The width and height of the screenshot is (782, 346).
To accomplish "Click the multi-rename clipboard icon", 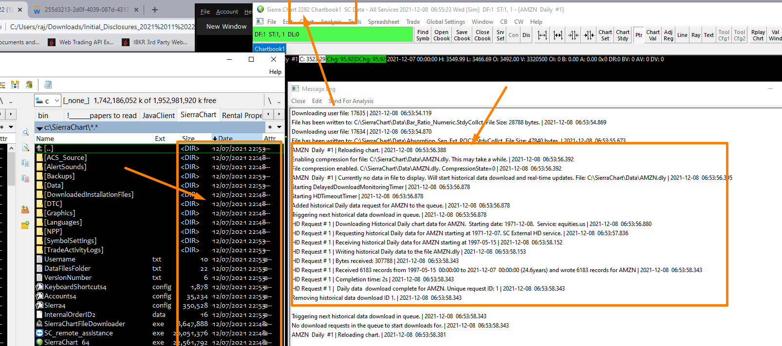I will tap(29, 85).
